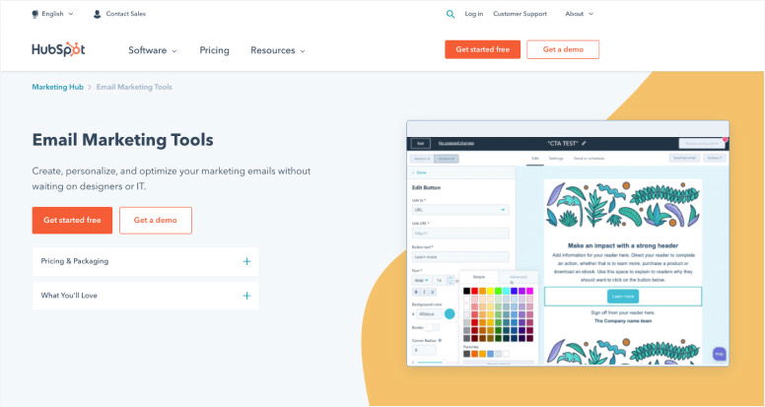Click the round teal background color preview
Screen dimensions: 765x407
tap(450, 314)
